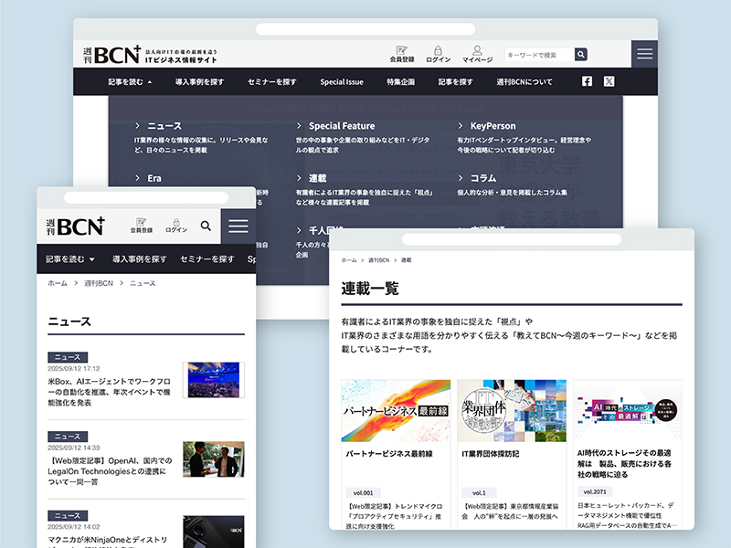
Task: Tap the mobile ログイン lock icon
Action: click(x=176, y=222)
